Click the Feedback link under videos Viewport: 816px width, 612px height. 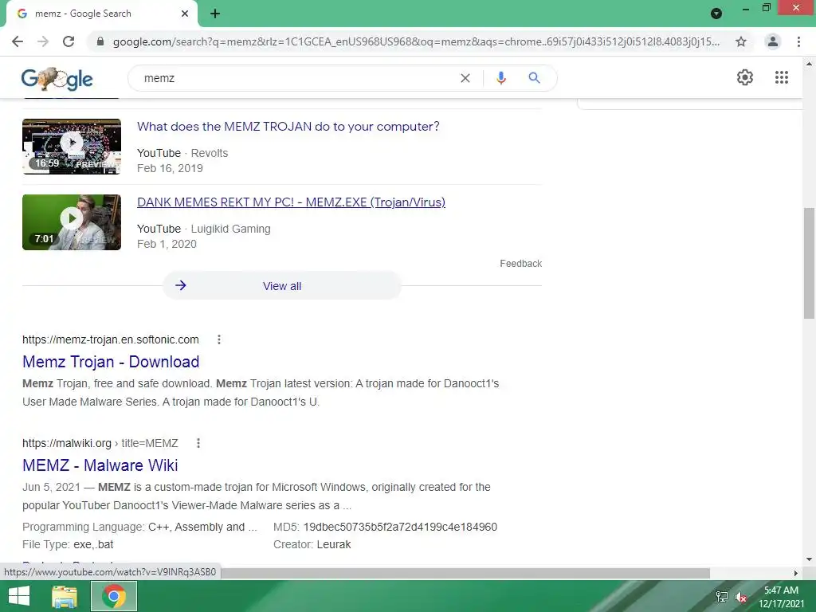click(520, 263)
